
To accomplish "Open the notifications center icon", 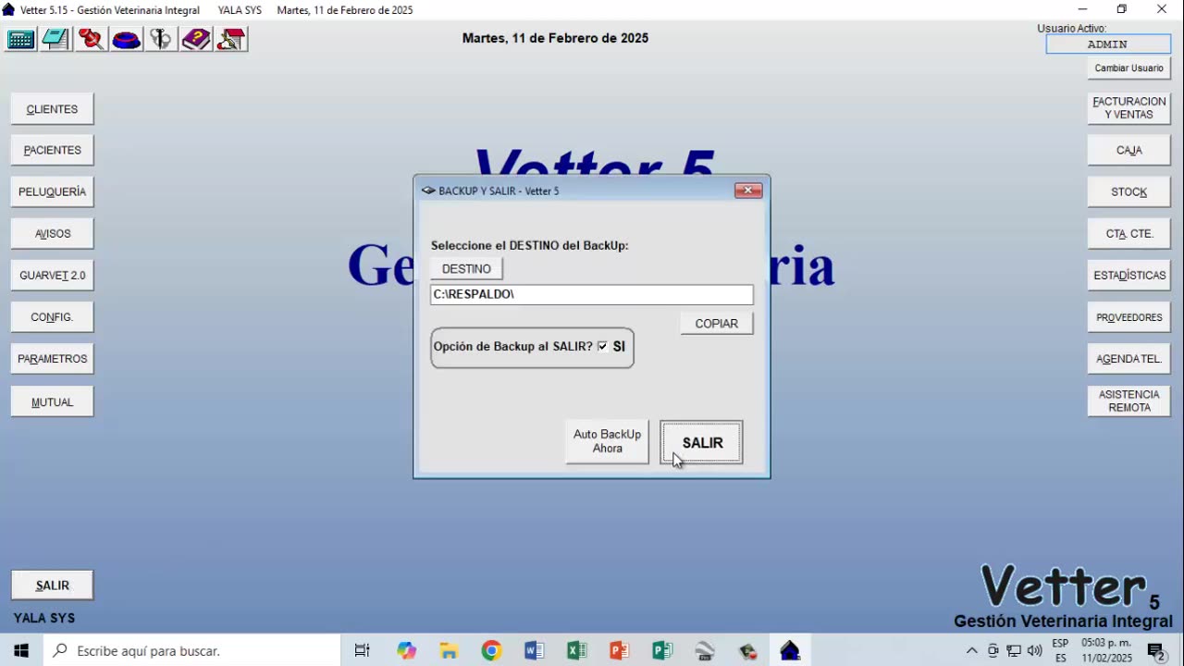I will coord(1156,651).
